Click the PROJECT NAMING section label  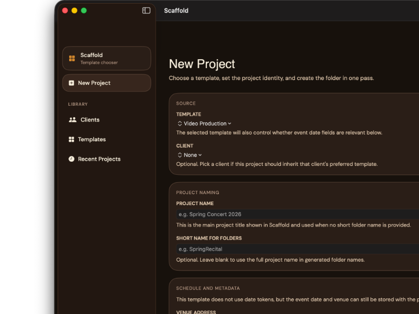coord(197,193)
